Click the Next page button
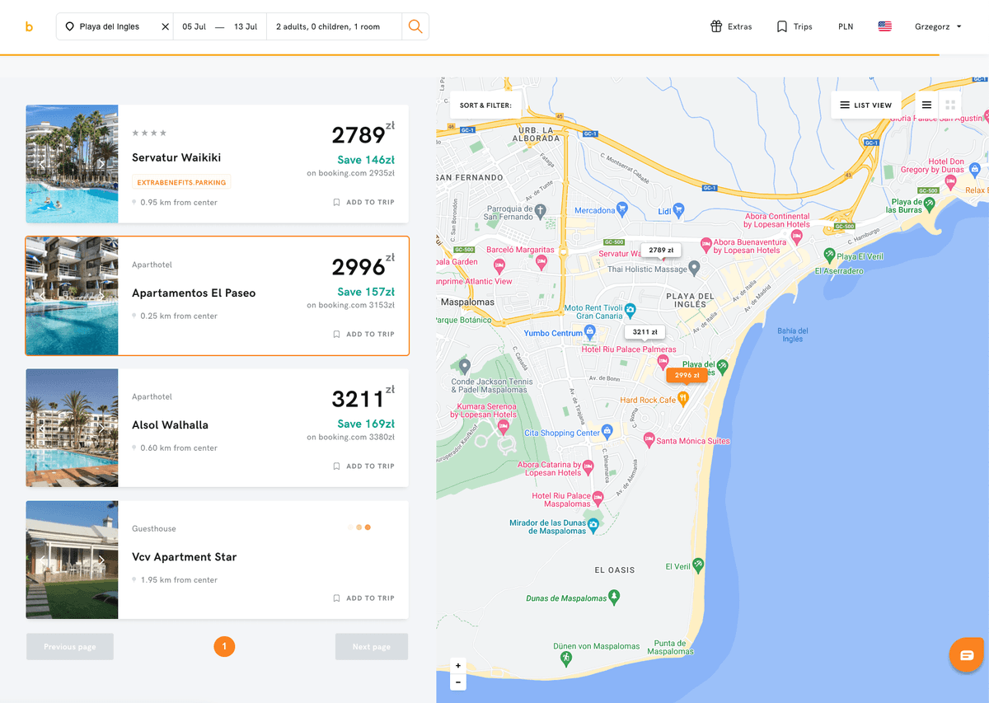 [x=372, y=647]
